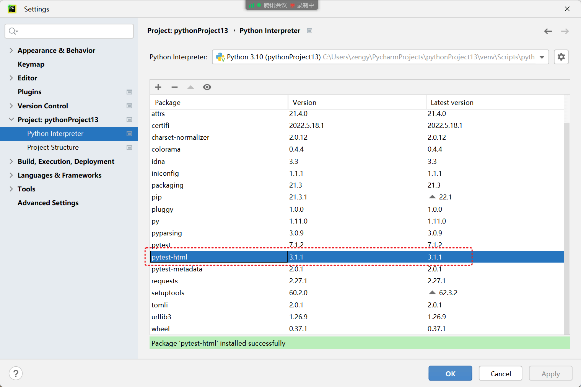Viewport: 581px width, 387px height.
Task: Focus the settings search field
Action: pyautogui.click(x=69, y=31)
